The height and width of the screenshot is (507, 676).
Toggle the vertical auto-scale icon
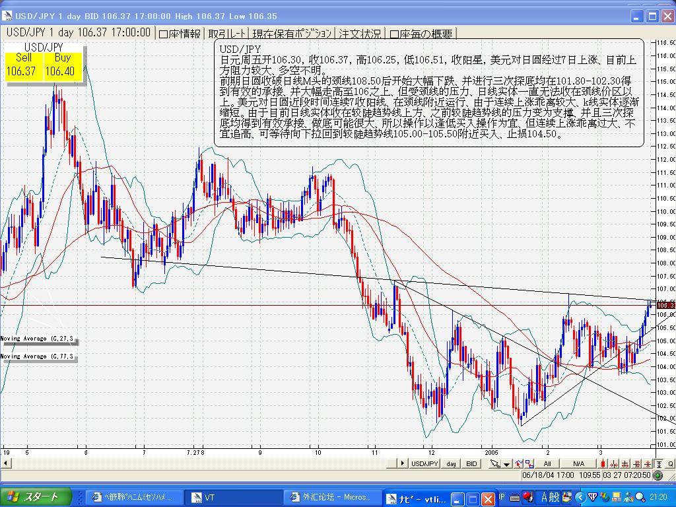coord(659,464)
